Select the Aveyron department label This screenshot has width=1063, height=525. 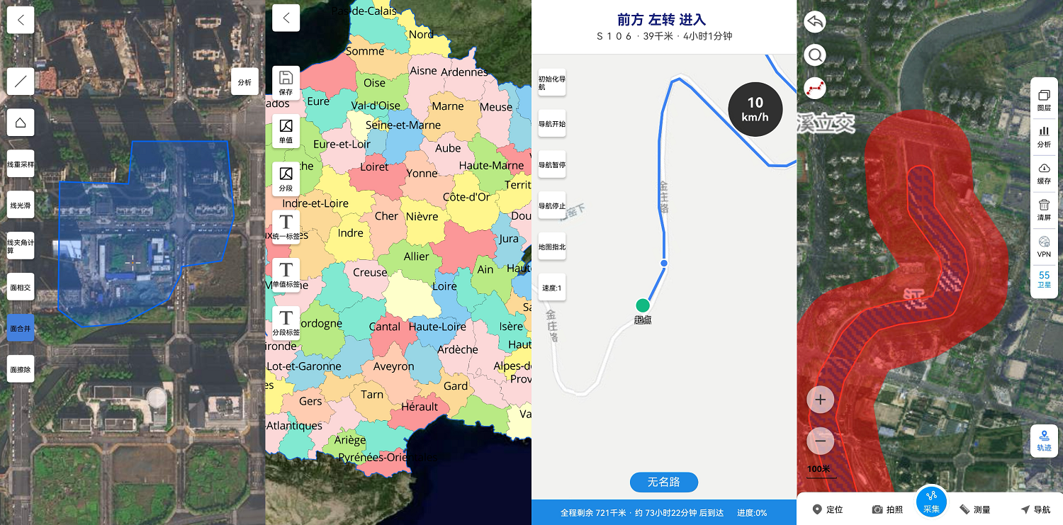[394, 366]
